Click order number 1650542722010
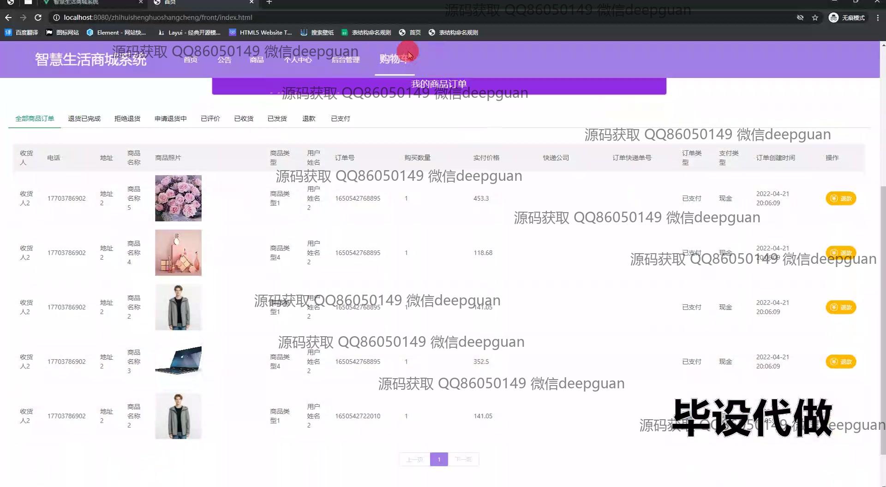This screenshot has height=487, width=886. pos(358,416)
